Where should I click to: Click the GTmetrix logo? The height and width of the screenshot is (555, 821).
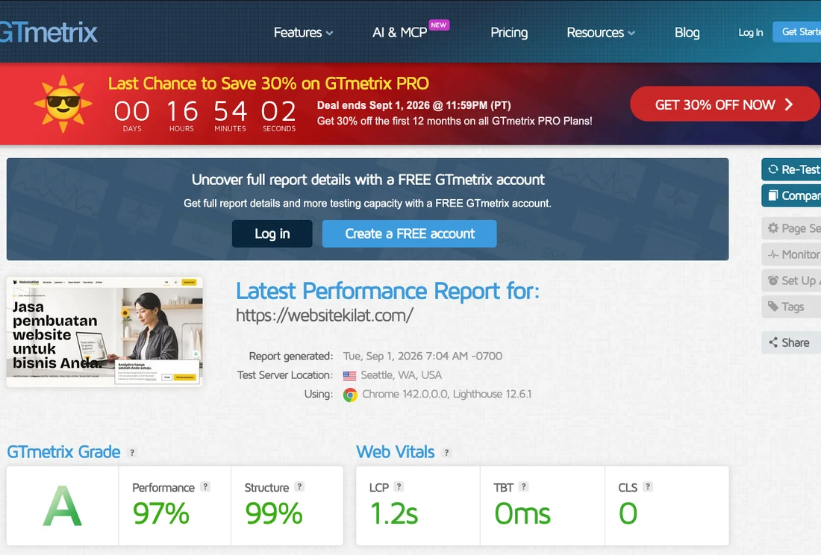tap(49, 32)
